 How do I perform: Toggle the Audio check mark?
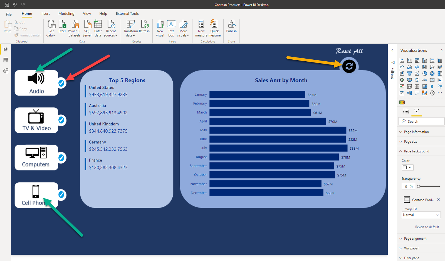(61, 83)
